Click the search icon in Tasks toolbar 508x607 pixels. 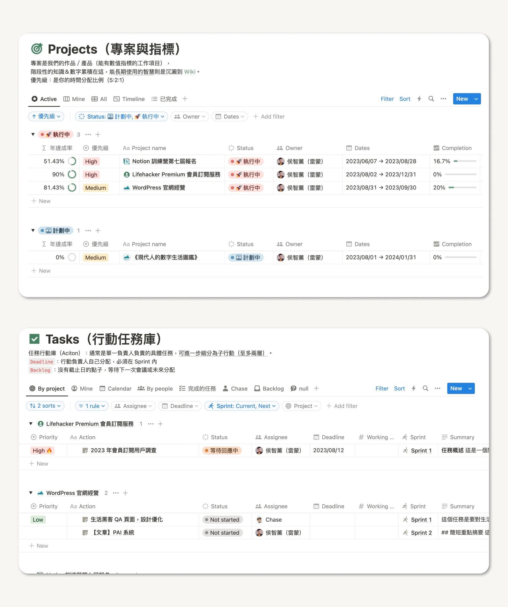coord(425,388)
